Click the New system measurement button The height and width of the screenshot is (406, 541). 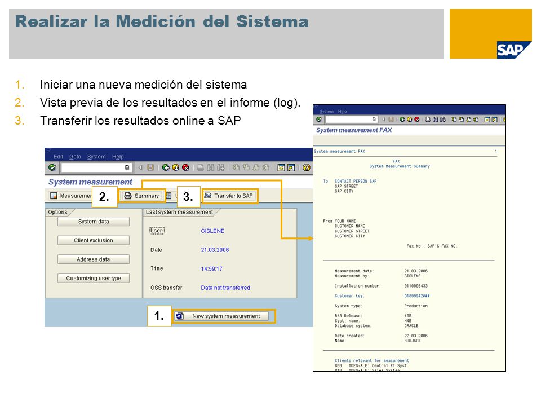pos(221,316)
